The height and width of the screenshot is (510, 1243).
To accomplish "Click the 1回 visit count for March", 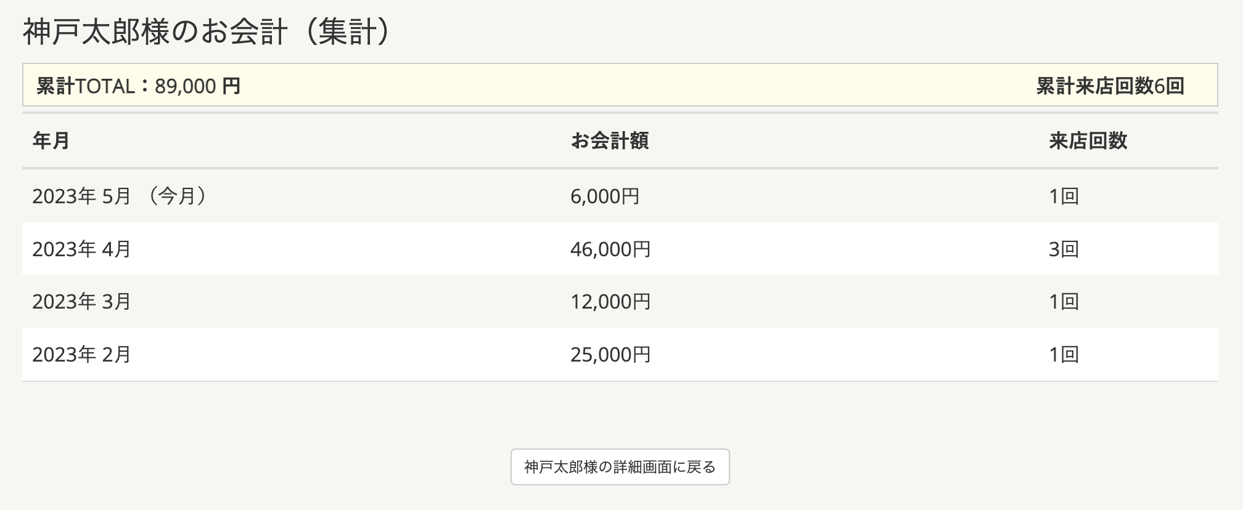I will pyautogui.click(x=1064, y=301).
